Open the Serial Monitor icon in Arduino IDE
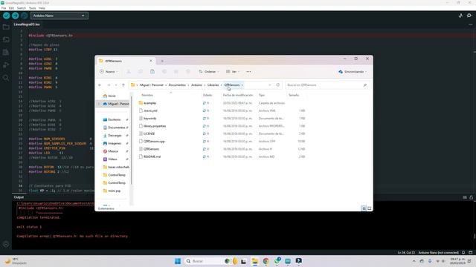476x267 pixels. point(469,16)
